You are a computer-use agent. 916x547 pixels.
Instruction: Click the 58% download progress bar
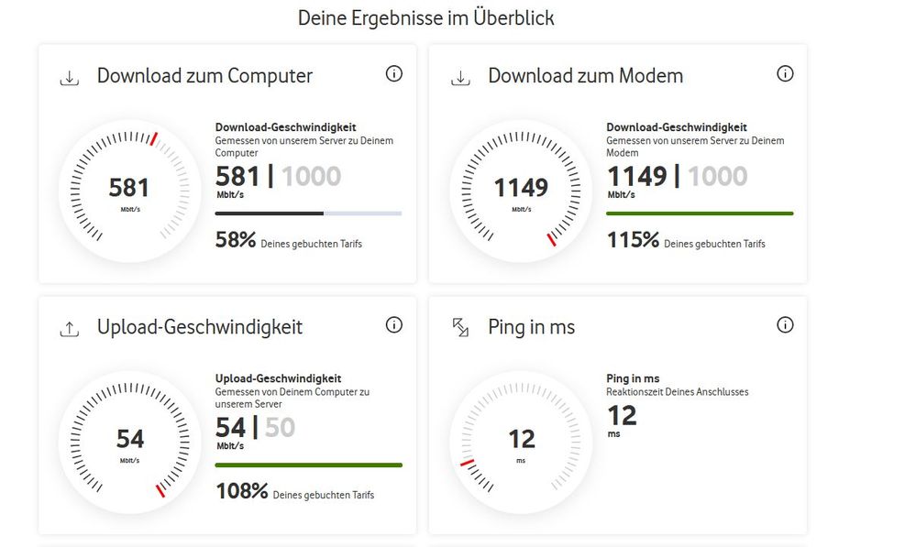(x=308, y=213)
